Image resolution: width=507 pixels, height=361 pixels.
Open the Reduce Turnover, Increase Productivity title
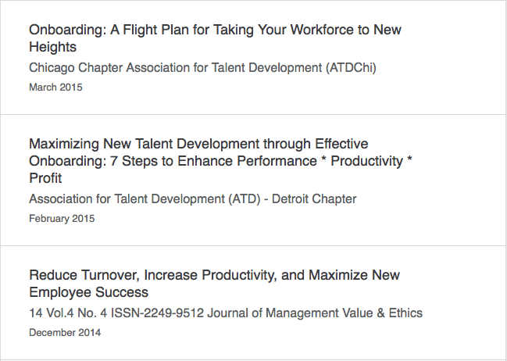coord(214,284)
